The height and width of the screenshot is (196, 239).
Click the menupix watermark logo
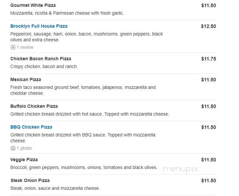(x=181, y=169)
